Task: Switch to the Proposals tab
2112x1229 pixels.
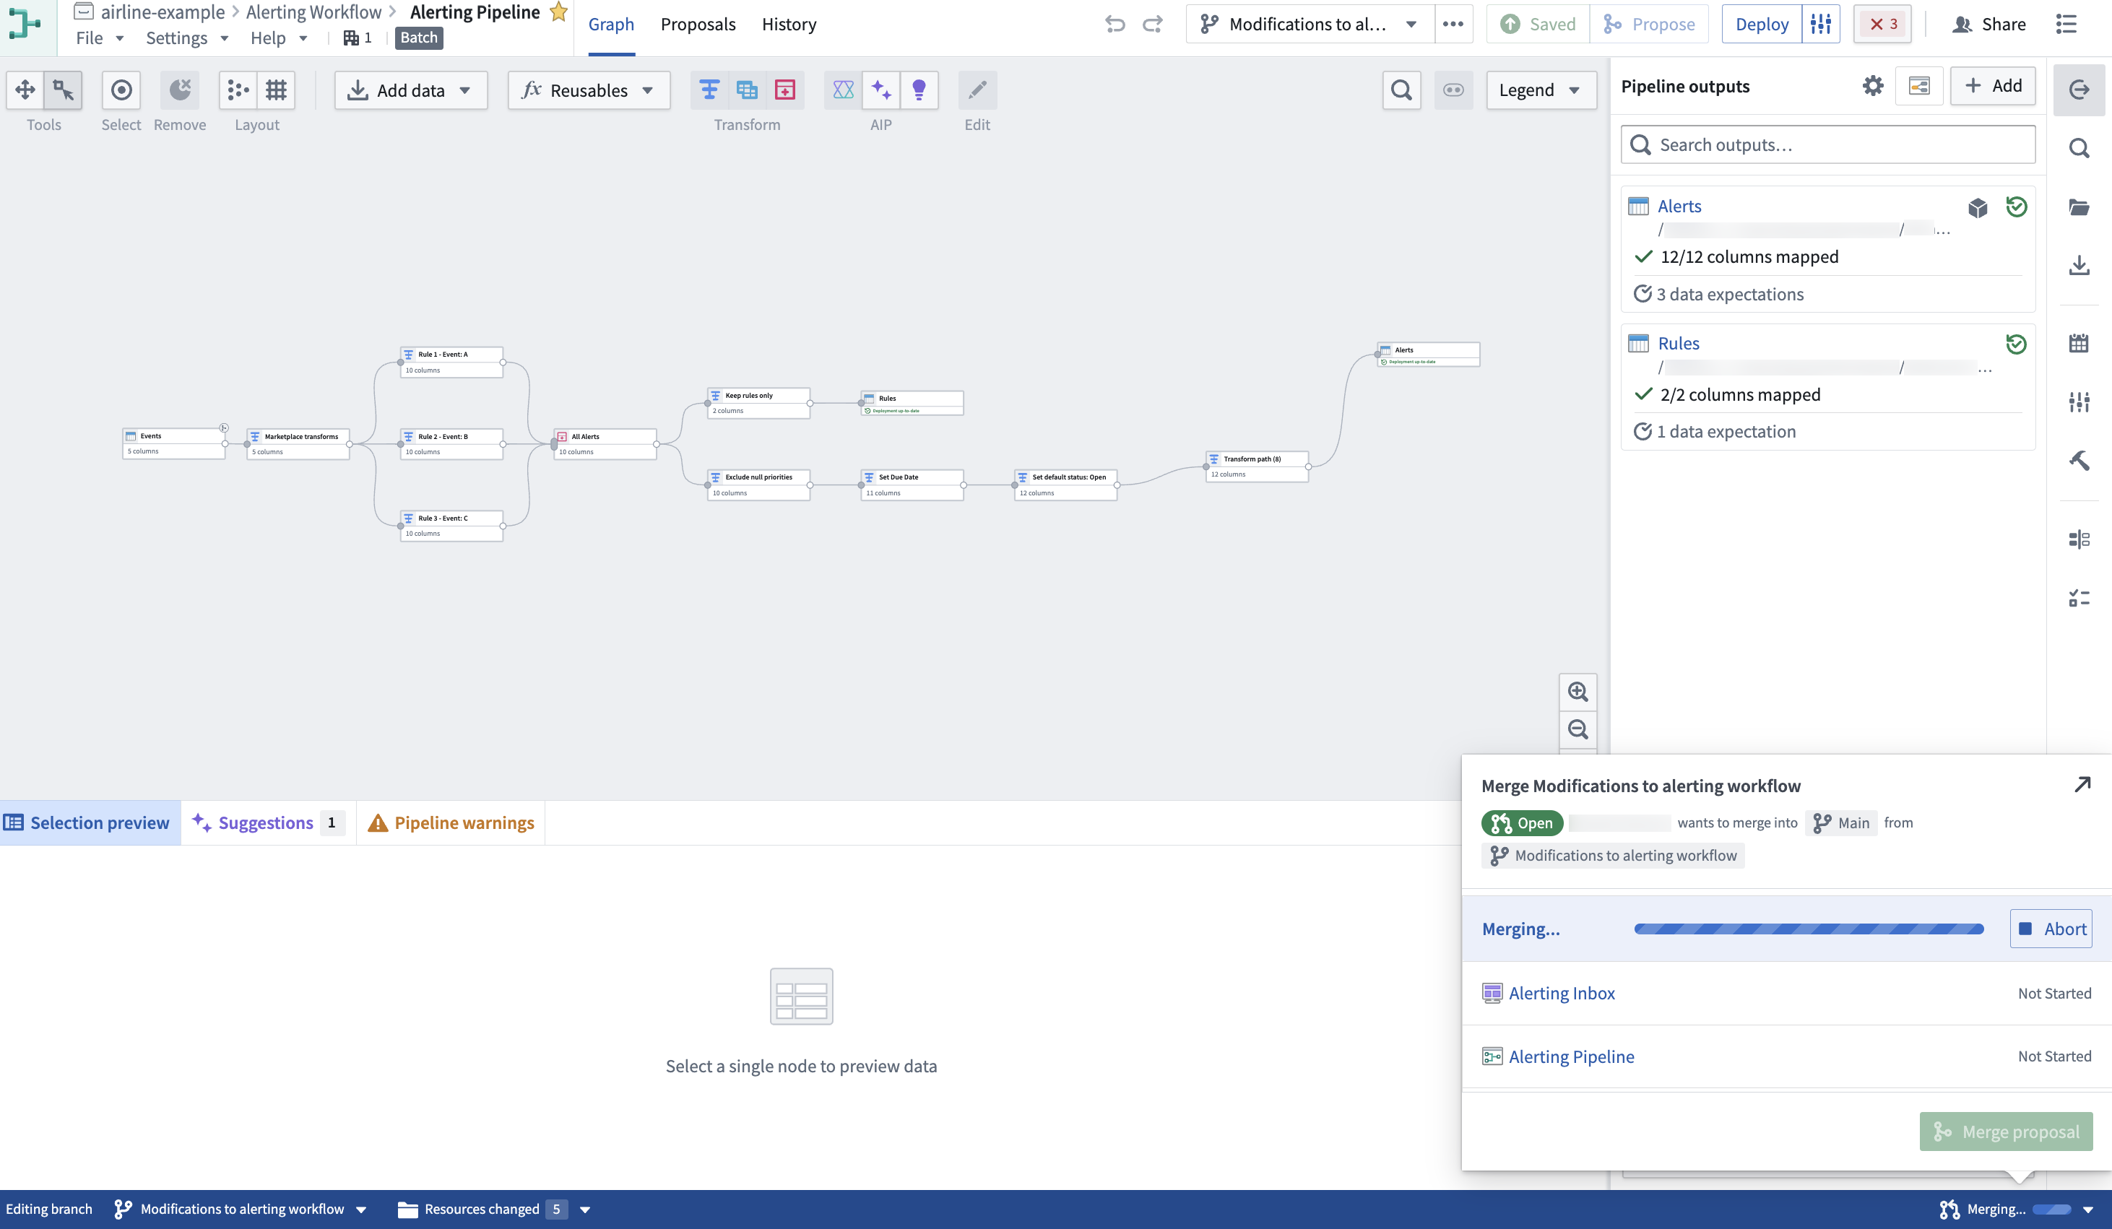Action: [x=697, y=25]
